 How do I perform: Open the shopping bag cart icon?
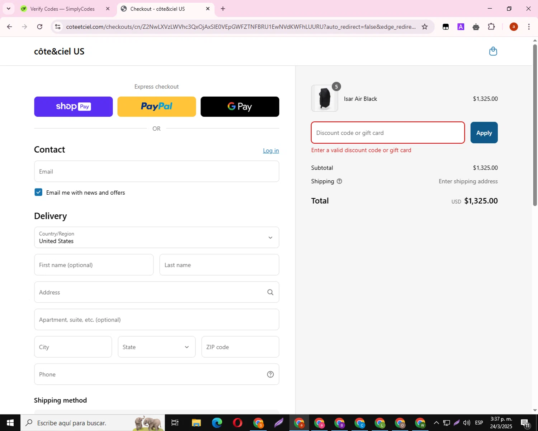pyautogui.click(x=493, y=51)
